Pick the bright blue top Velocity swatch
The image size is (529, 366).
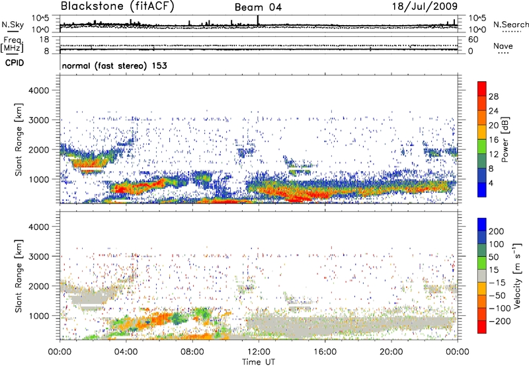click(x=482, y=225)
